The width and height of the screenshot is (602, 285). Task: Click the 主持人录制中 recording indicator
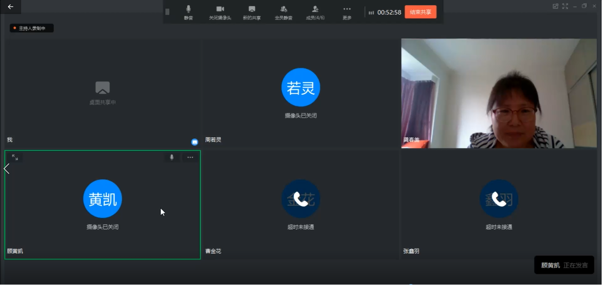point(32,28)
